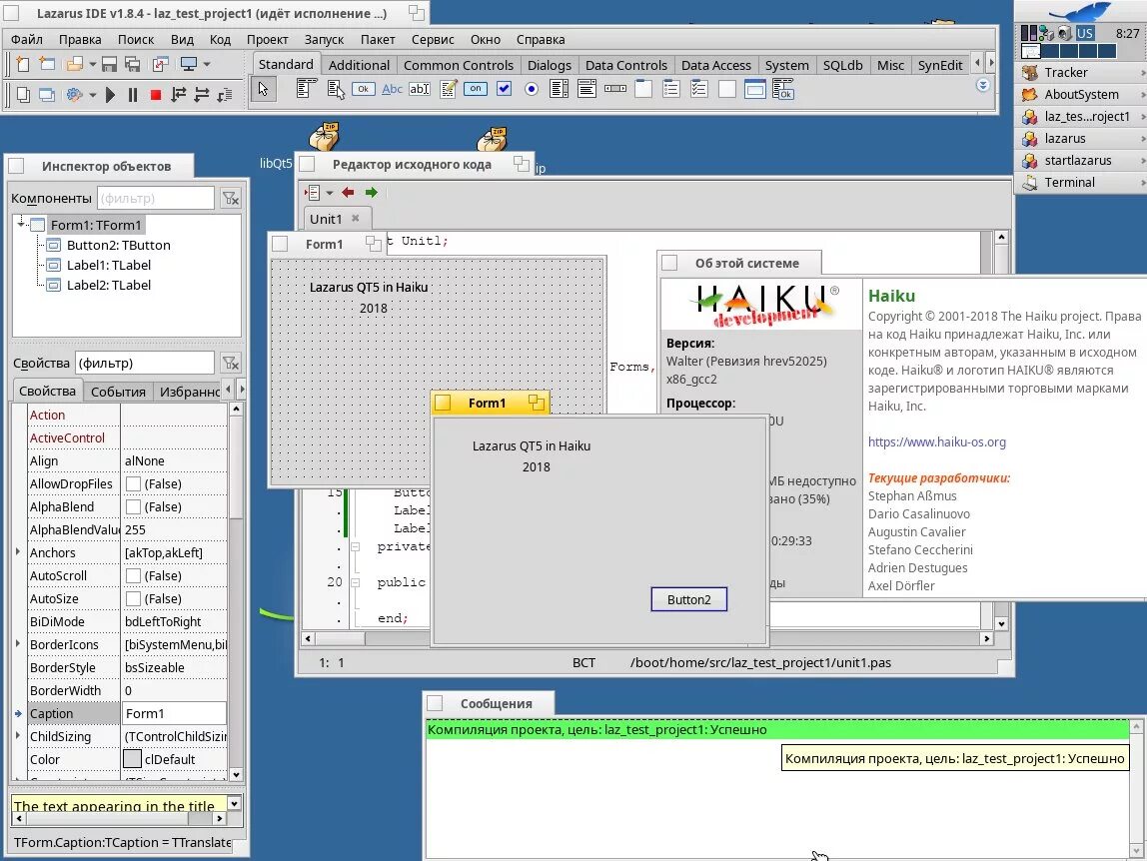This screenshot has width=1147, height=861.
Task: Select the TMainMenu component icon
Action: click(x=307, y=89)
